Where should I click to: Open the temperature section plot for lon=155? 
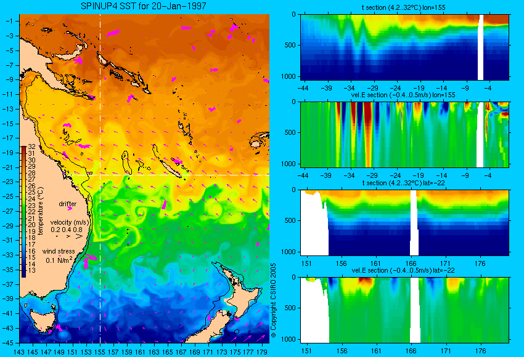coord(404,47)
